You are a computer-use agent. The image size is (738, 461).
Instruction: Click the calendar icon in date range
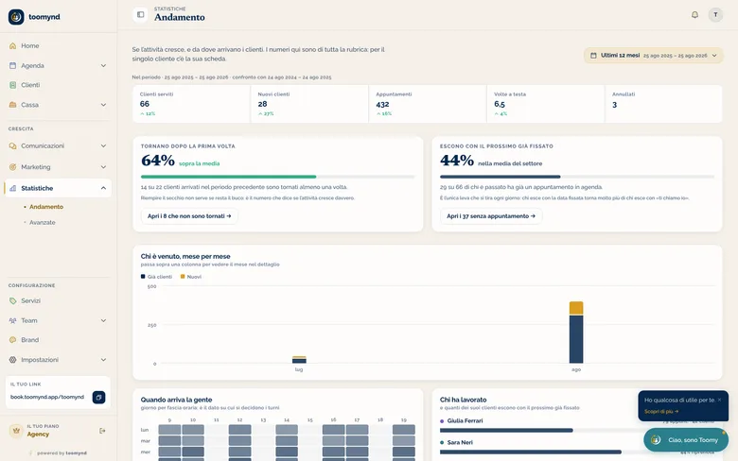[x=593, y=56]
